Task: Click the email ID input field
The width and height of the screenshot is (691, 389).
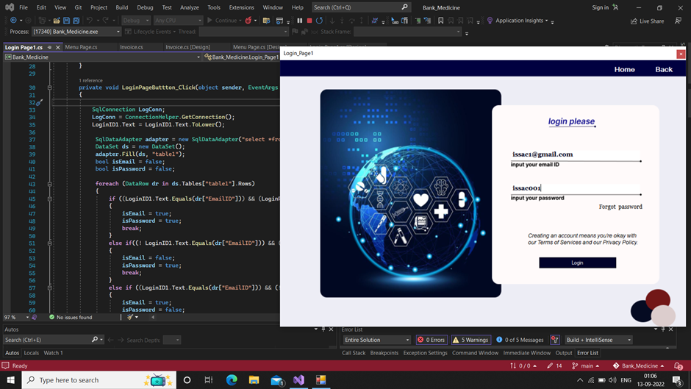Action: point(576,154)
